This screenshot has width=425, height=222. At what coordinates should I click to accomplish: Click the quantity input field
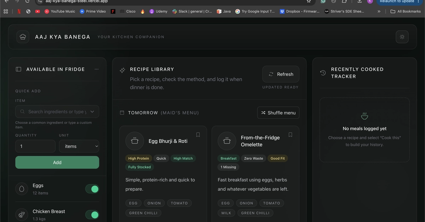pos(35,146)
